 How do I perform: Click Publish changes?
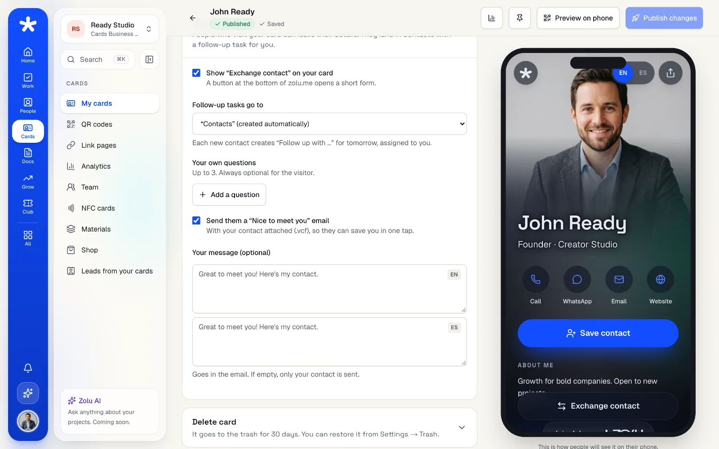664,18
